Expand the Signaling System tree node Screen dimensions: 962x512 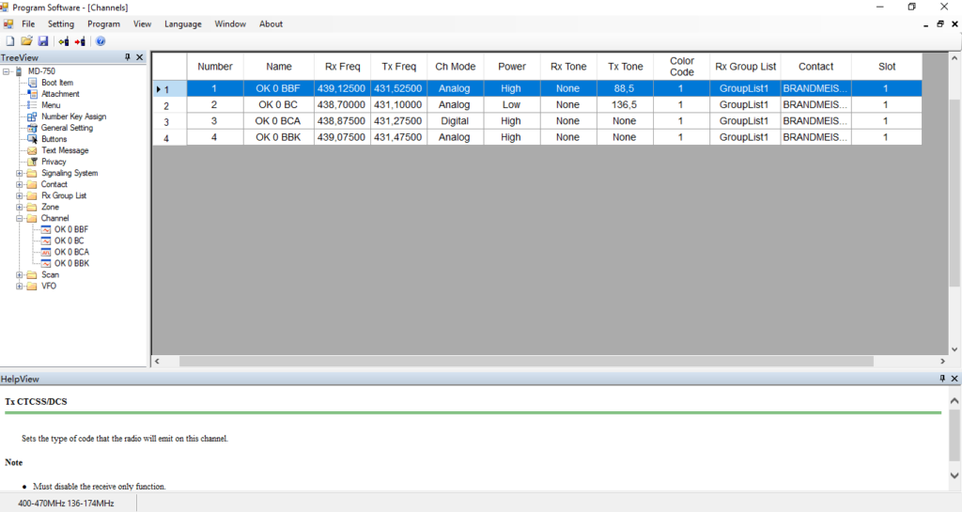pyautogui.click(x=19, y=173)
